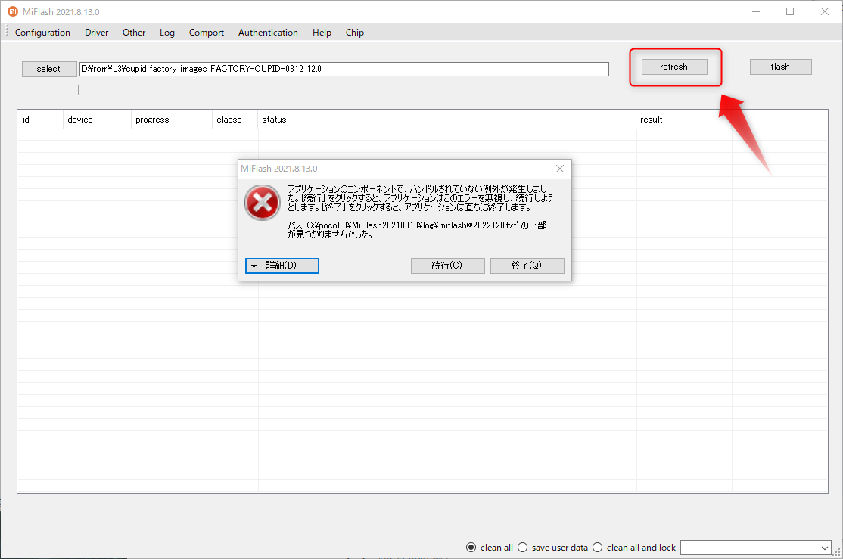Choose 'clean all and lock' option
Screen dimensions: 843x559
coord(597,547)
